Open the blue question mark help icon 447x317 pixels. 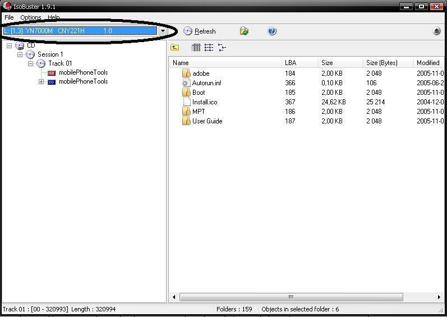tap(272, 31)
